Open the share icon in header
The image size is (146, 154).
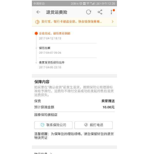tap(100, 12)
